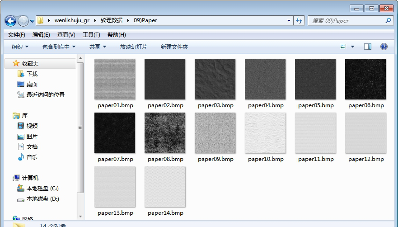Expand arrow between wenlishuju_gr and 纹理数据
The width and height of the screenshot is (398, 236).
[x=95, y=21]
